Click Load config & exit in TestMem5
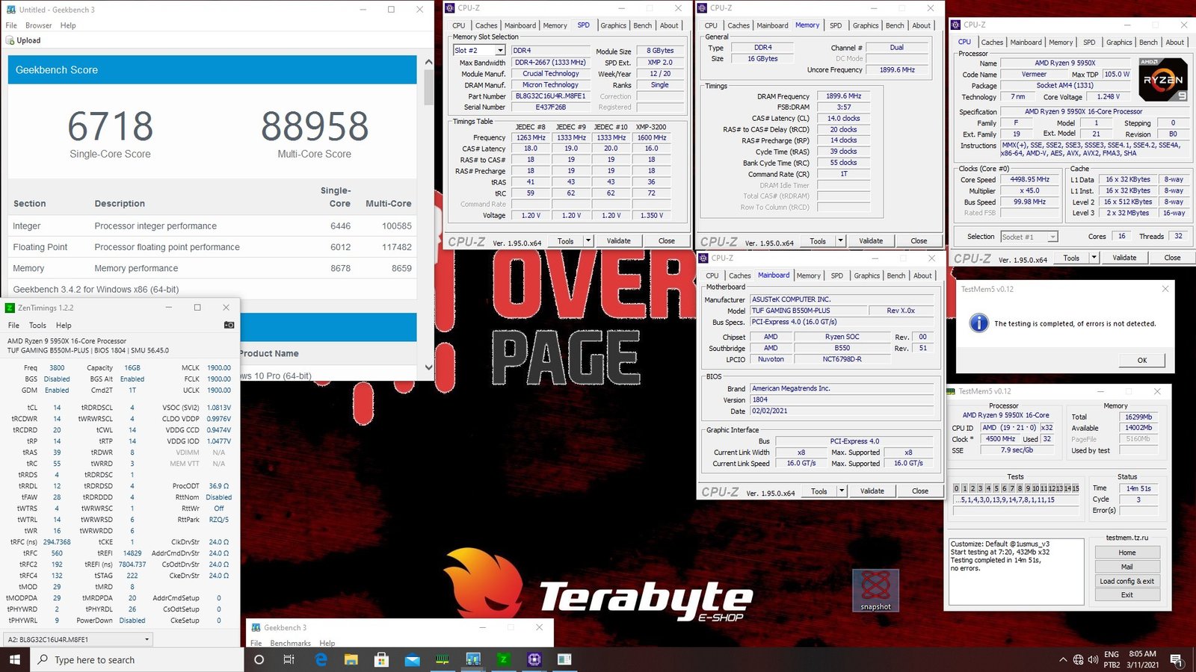1196x672 pixels. (x=1126, y=581)
